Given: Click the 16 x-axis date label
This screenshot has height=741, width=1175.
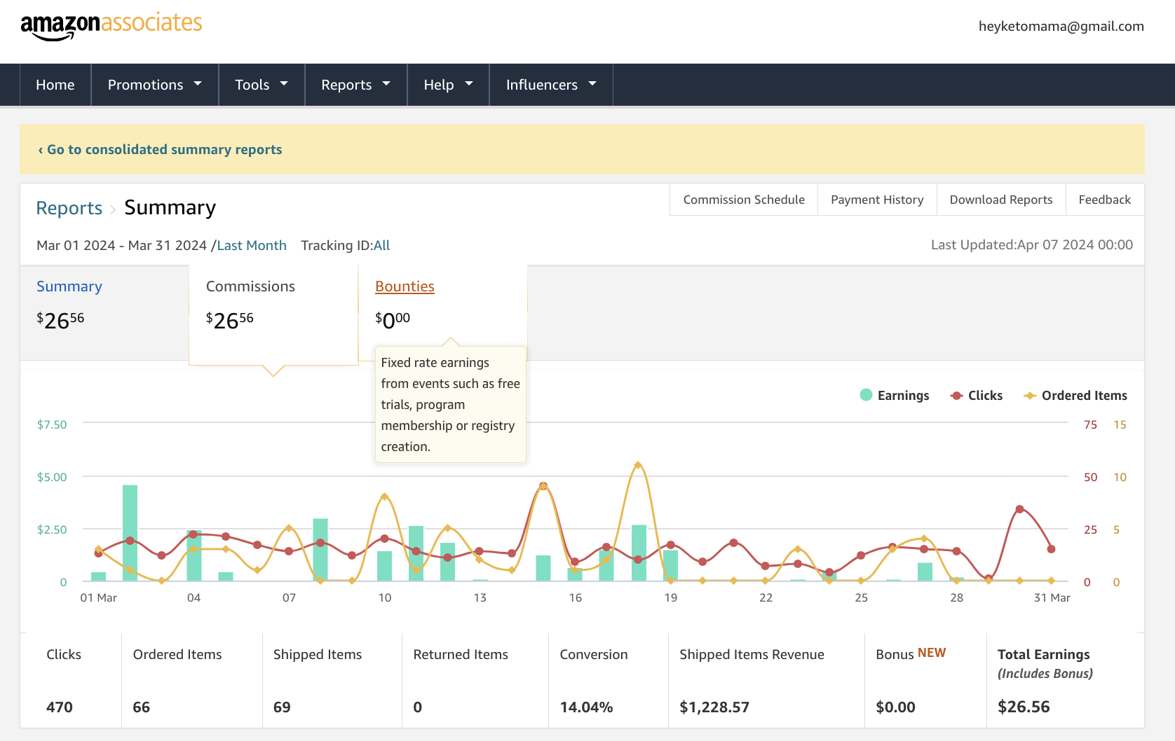Looking at the screenshot, I should pyautogui.click(x=575, y=597).
